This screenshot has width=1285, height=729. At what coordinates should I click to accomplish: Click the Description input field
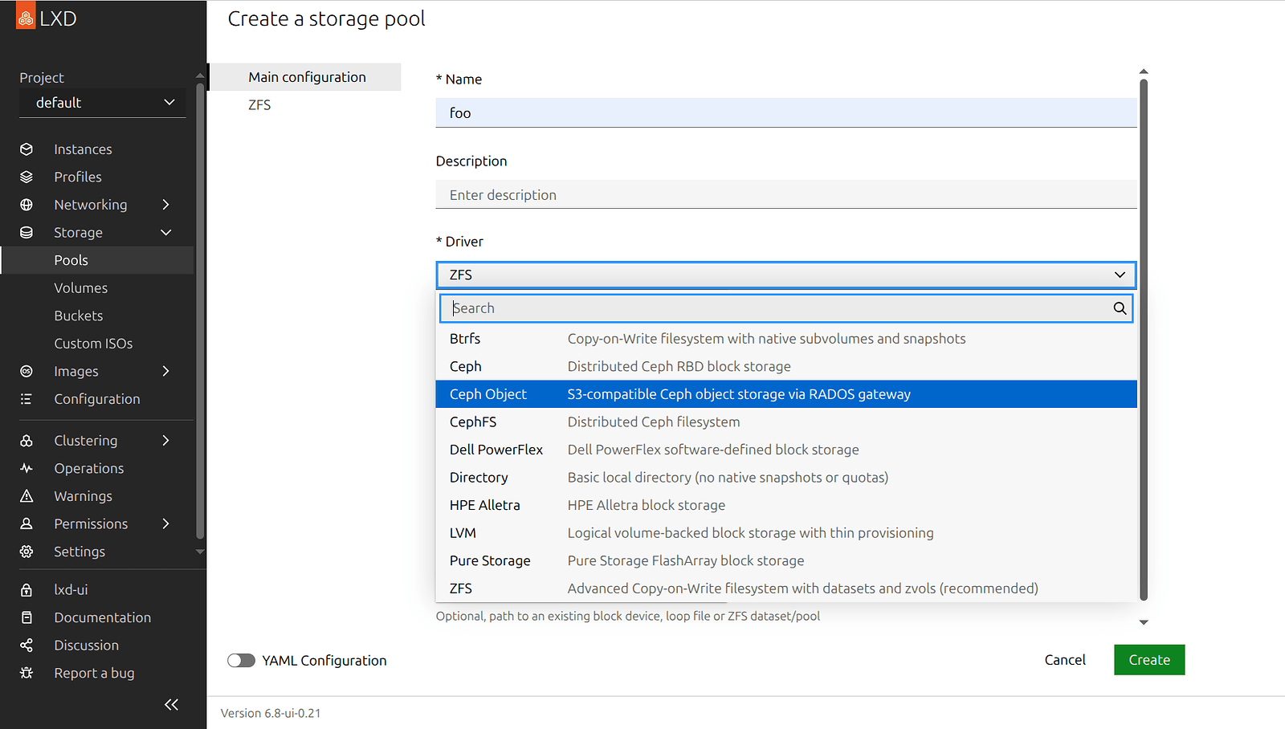coord(785,195)
